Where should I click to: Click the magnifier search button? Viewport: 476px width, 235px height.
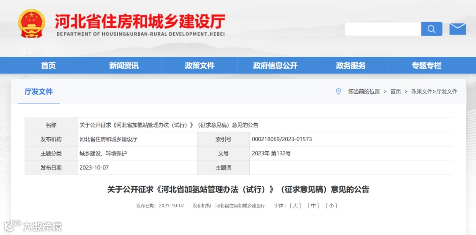tap(431, 29)
